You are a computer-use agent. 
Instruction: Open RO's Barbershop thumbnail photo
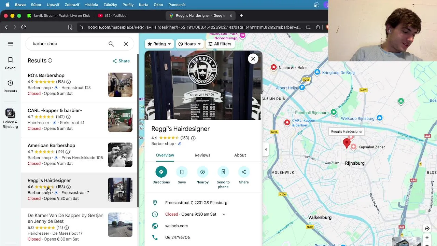pyautogui.click(x=120, y=85)
